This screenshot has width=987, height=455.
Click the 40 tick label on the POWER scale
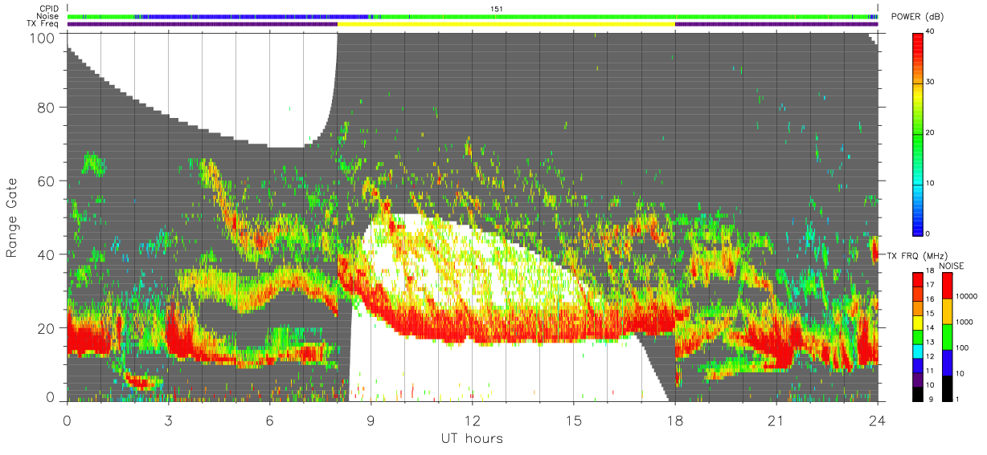coord(929,32)
